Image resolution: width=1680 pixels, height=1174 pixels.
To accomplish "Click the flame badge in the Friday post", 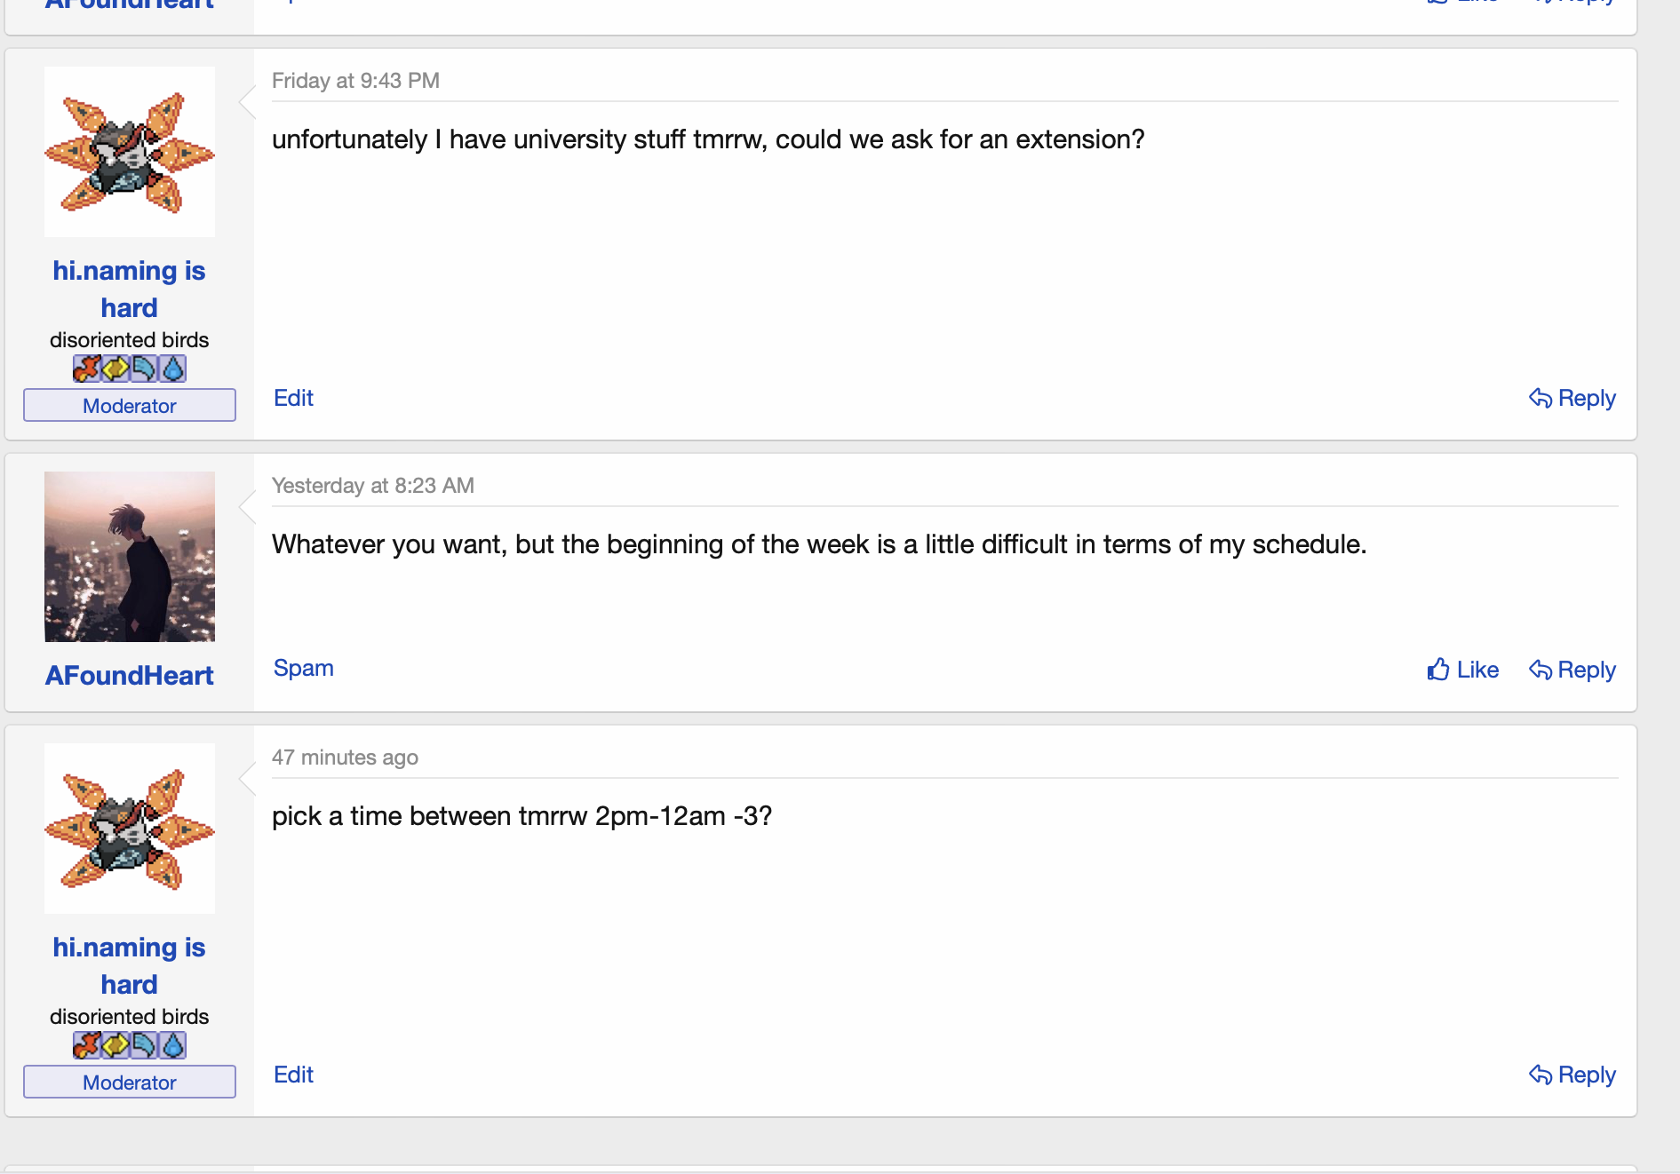I will click(86, 369).
